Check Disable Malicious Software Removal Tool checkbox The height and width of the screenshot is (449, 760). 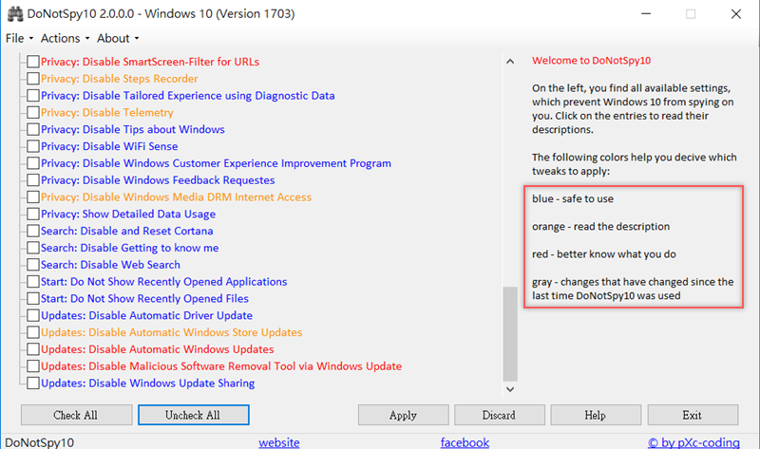[33, 366]
